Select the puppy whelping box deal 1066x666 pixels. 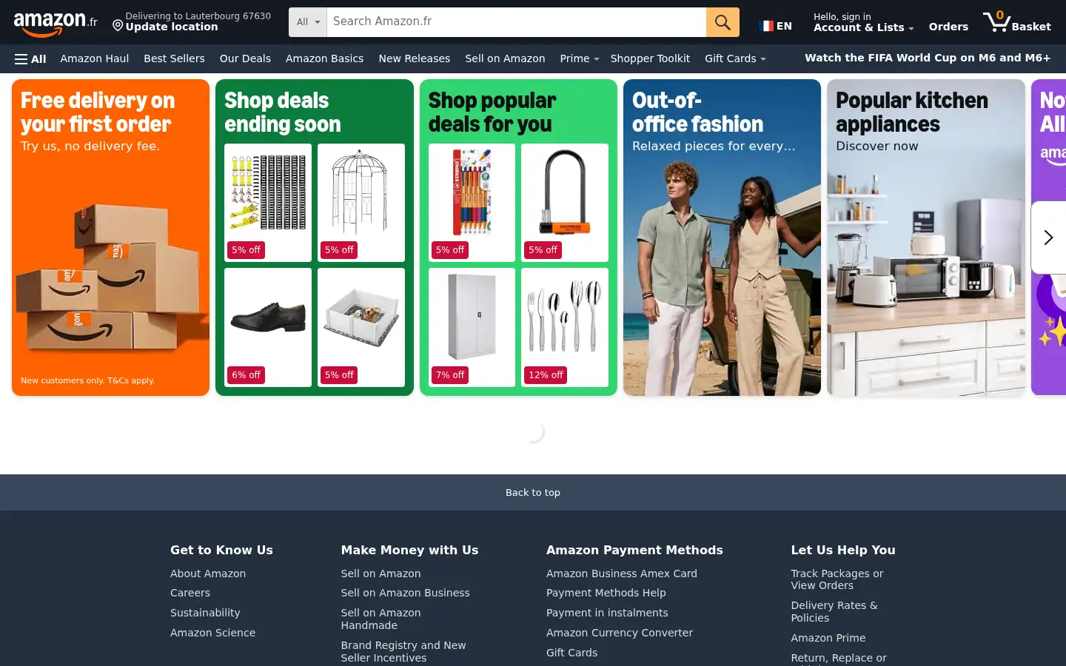pos(361,327)
